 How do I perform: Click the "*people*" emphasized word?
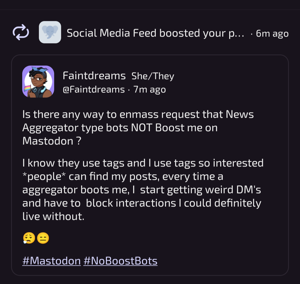pos(44,176)
